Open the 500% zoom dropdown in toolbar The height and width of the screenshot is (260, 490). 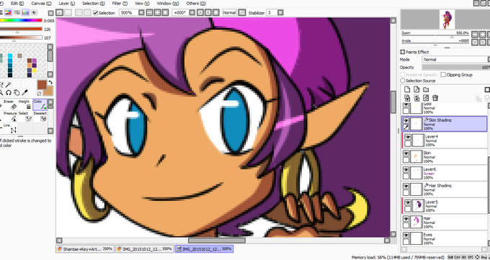[x=141, y=12]
